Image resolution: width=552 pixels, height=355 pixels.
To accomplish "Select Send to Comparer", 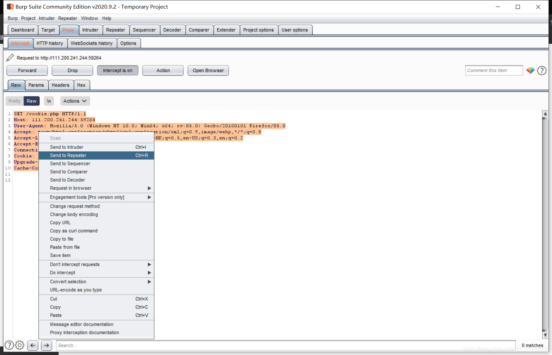I will [x=96, y=172].
